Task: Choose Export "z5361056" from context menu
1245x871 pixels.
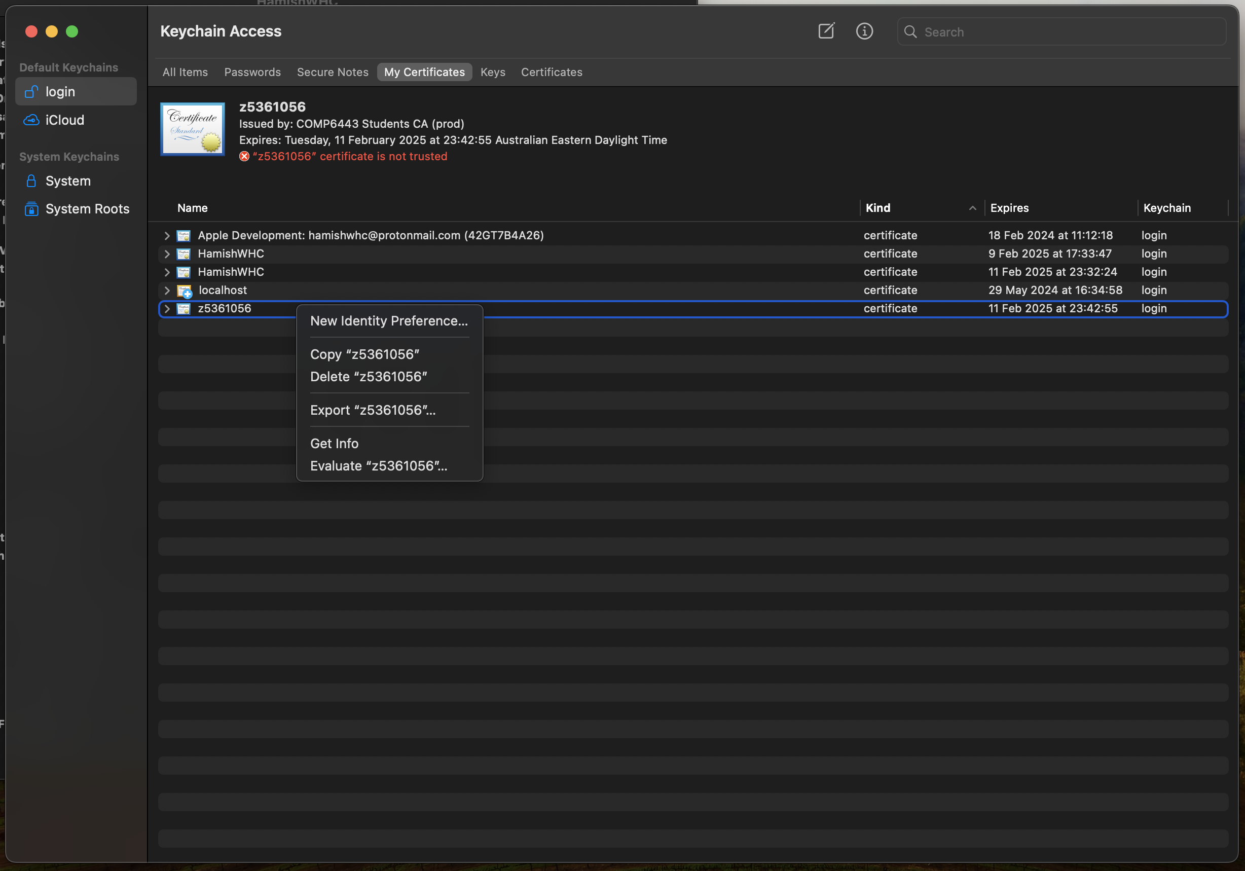Action: [x=373, y=410]
